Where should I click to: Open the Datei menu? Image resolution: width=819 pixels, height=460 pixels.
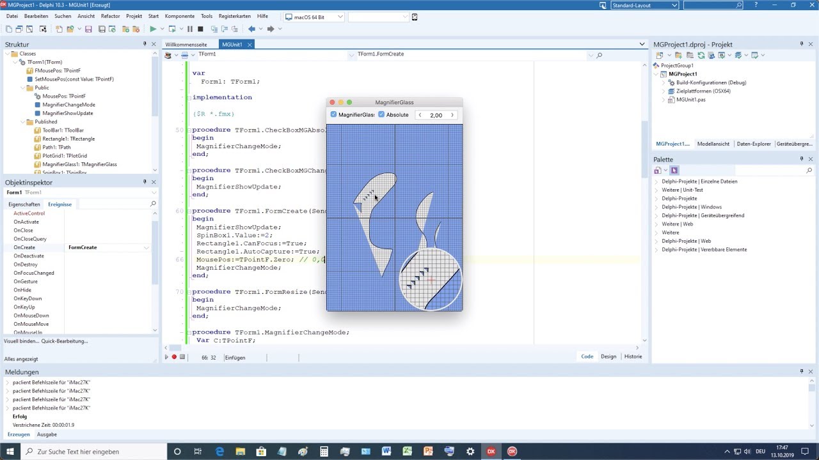(x=12, y=16)
